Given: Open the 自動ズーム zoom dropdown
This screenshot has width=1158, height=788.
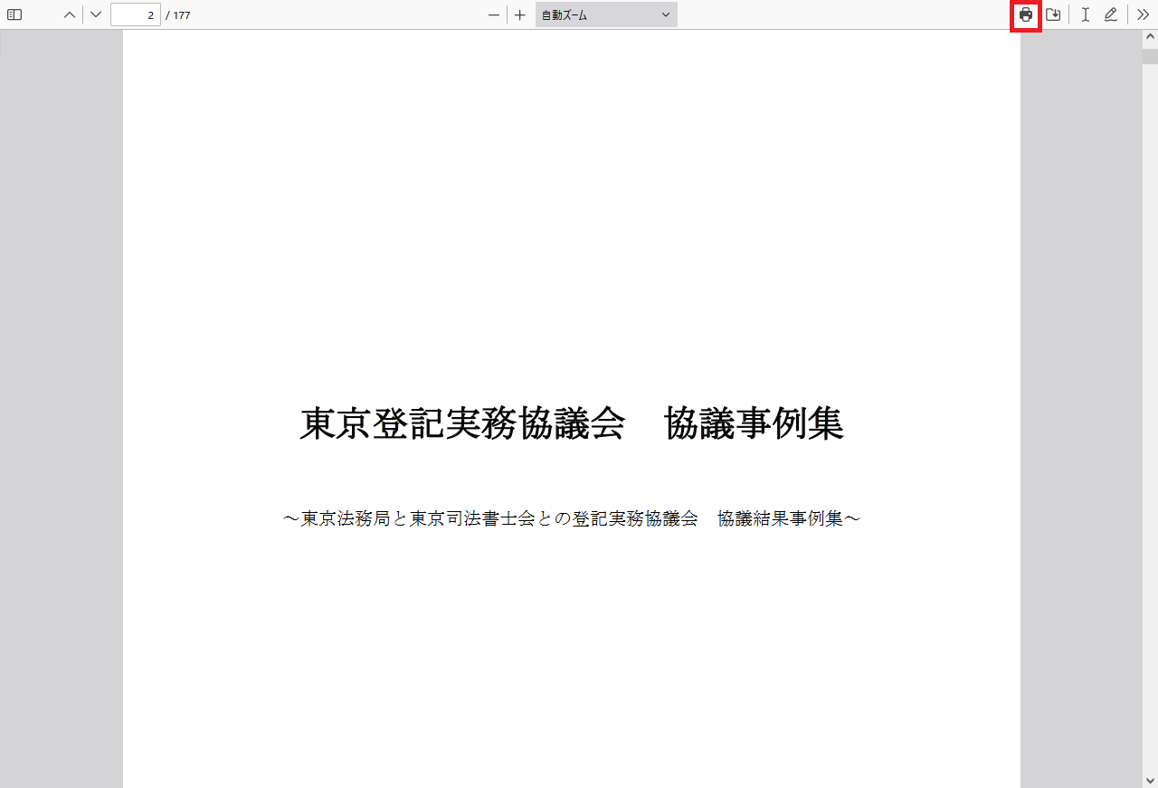Looking at the screenshot, I should click(x=606, y=14).
